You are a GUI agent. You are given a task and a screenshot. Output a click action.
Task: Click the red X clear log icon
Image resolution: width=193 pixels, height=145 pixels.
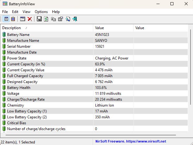click(x=30, y=19)
